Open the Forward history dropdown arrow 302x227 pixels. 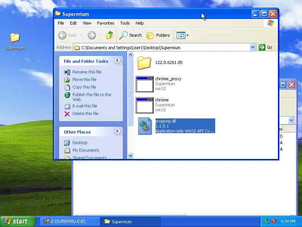100,35
